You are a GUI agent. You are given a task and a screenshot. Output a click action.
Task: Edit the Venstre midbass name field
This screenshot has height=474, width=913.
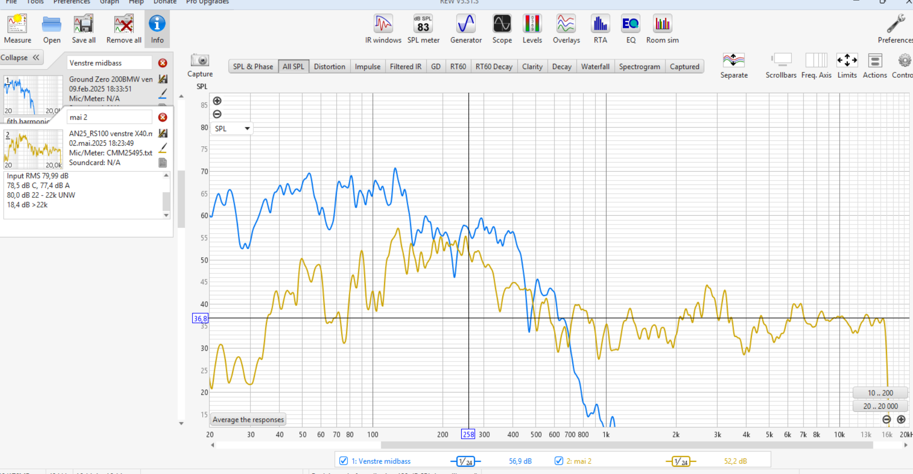[110, 63]
